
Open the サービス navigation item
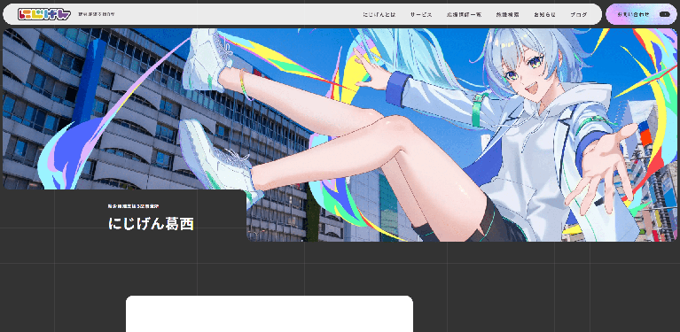[421, 15]
